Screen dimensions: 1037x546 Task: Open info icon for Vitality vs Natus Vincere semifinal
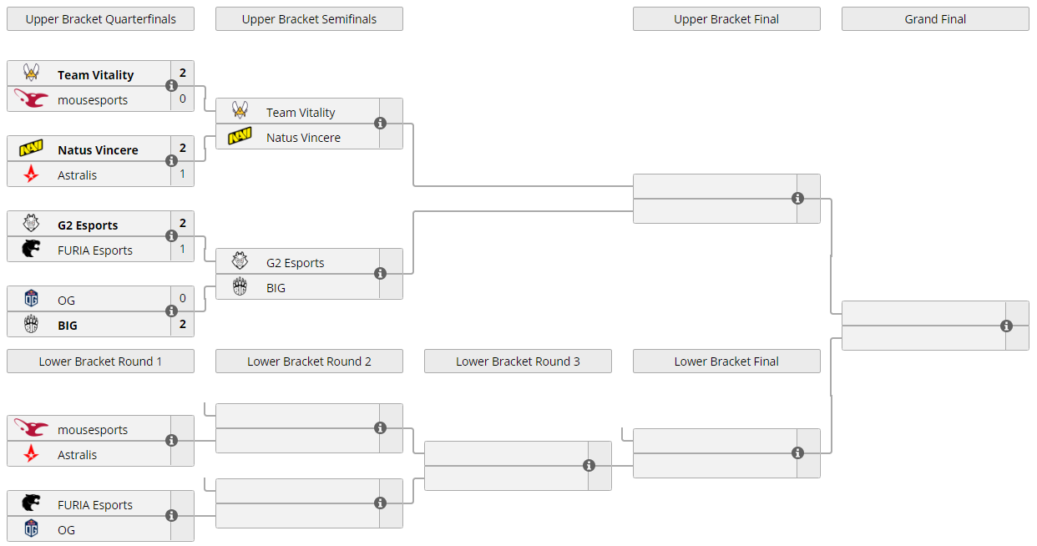380,124
